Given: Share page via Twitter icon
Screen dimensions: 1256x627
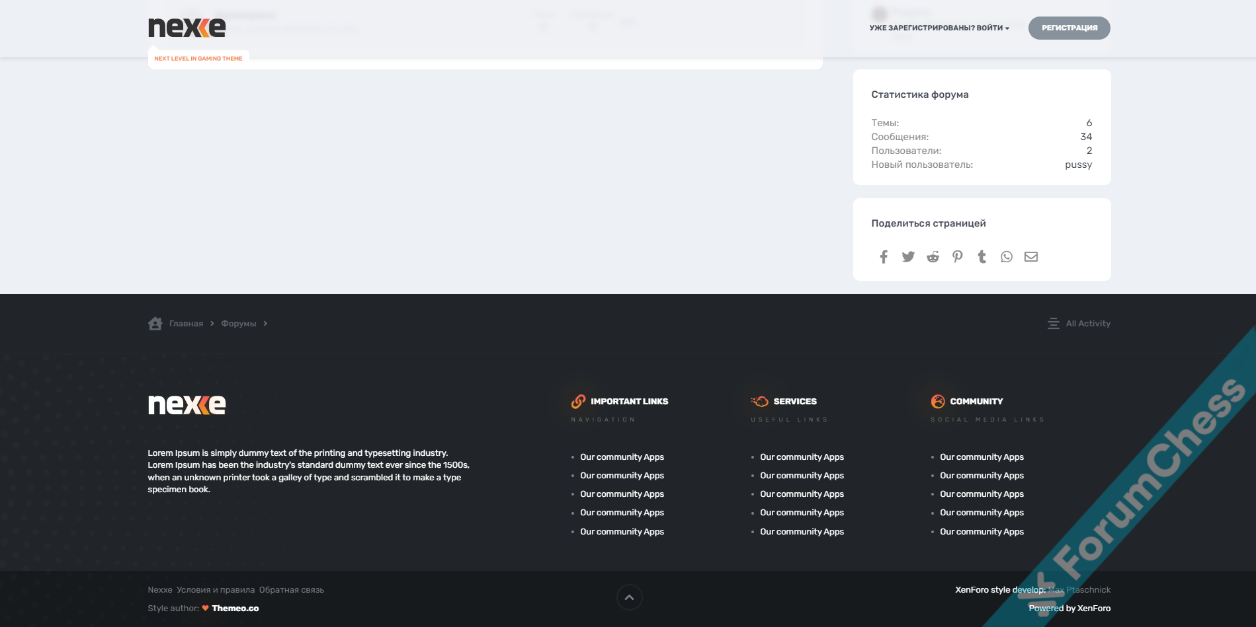Looking at the screenshot, I should coord(908,257).
